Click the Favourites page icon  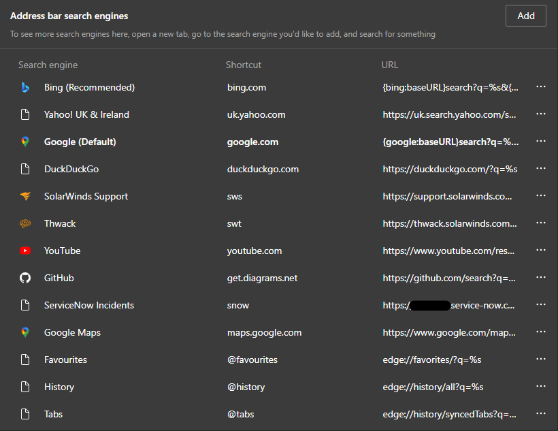(x=25, y=360)
